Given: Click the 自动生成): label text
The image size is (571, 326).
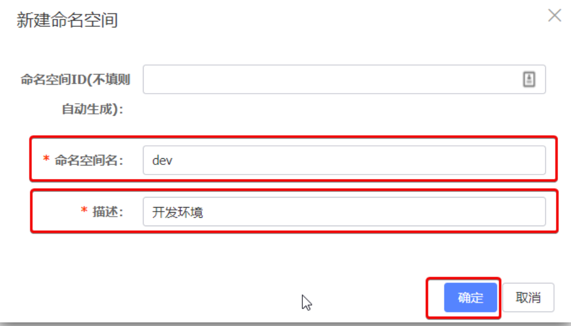Looking at the screenshot, I should 93,109.
